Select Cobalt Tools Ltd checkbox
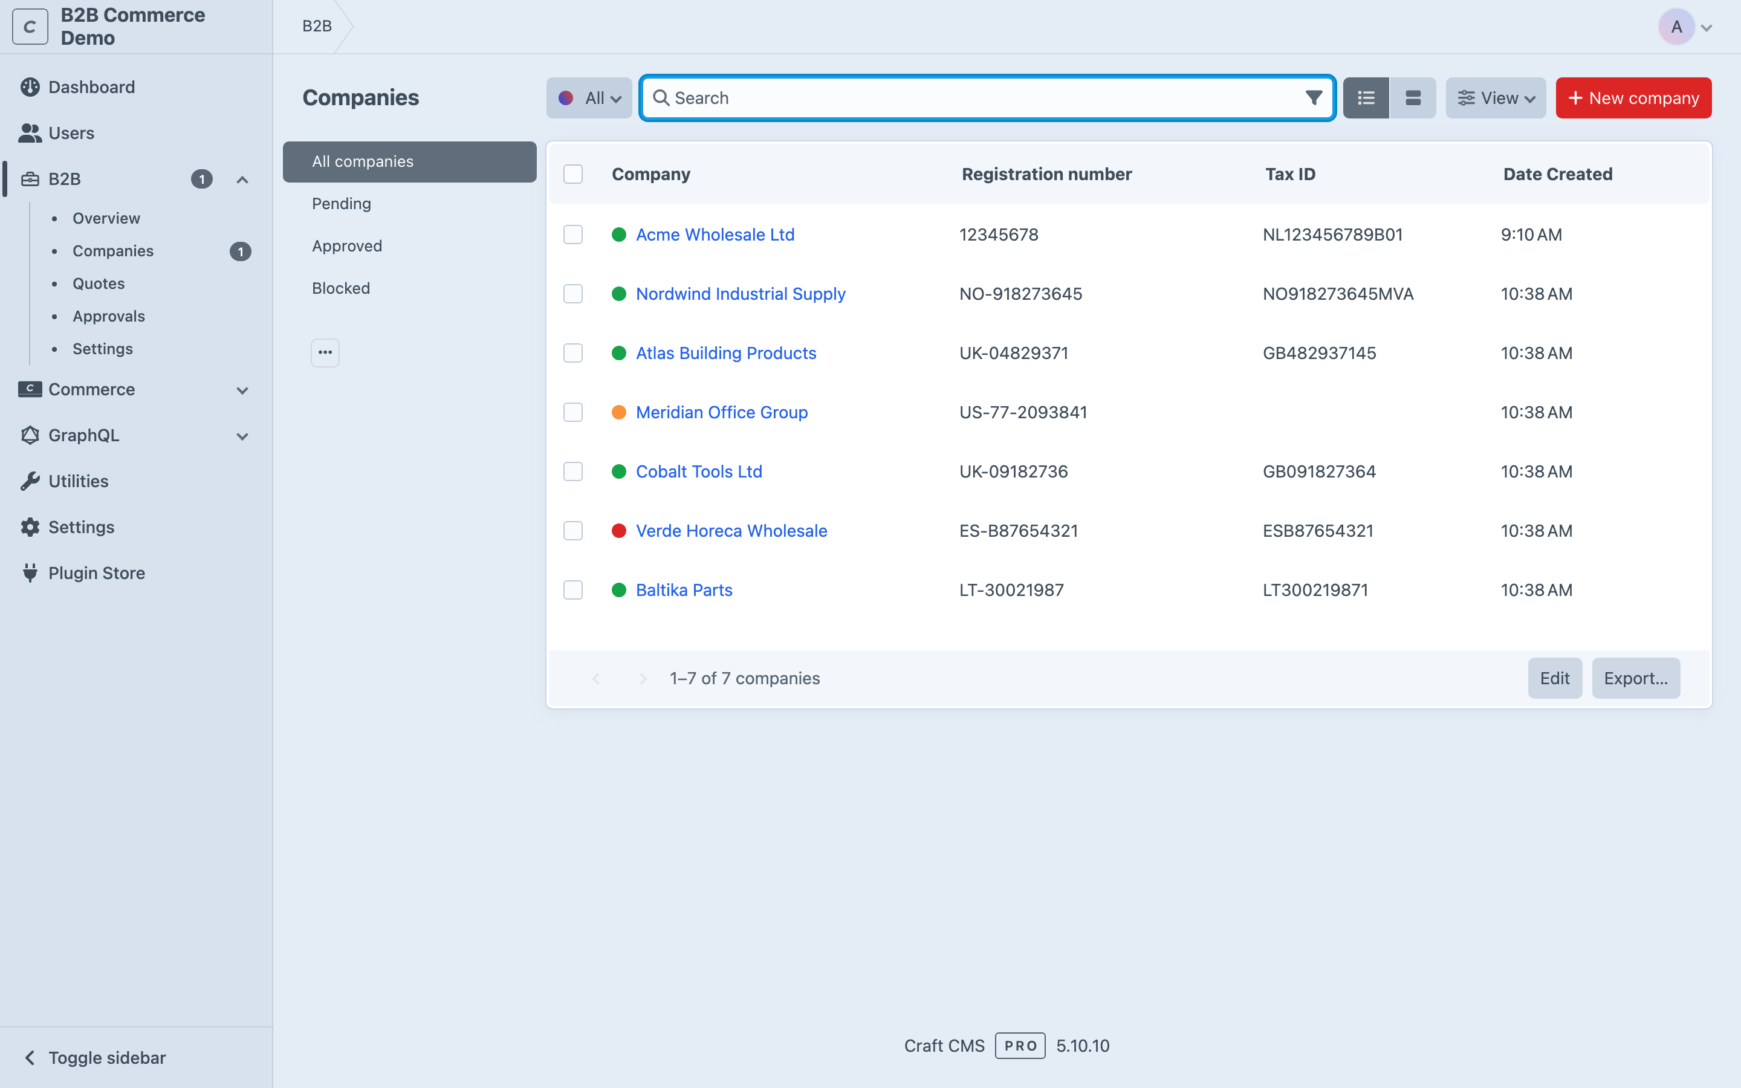1741x1088 pixels. tap(572, 471)
